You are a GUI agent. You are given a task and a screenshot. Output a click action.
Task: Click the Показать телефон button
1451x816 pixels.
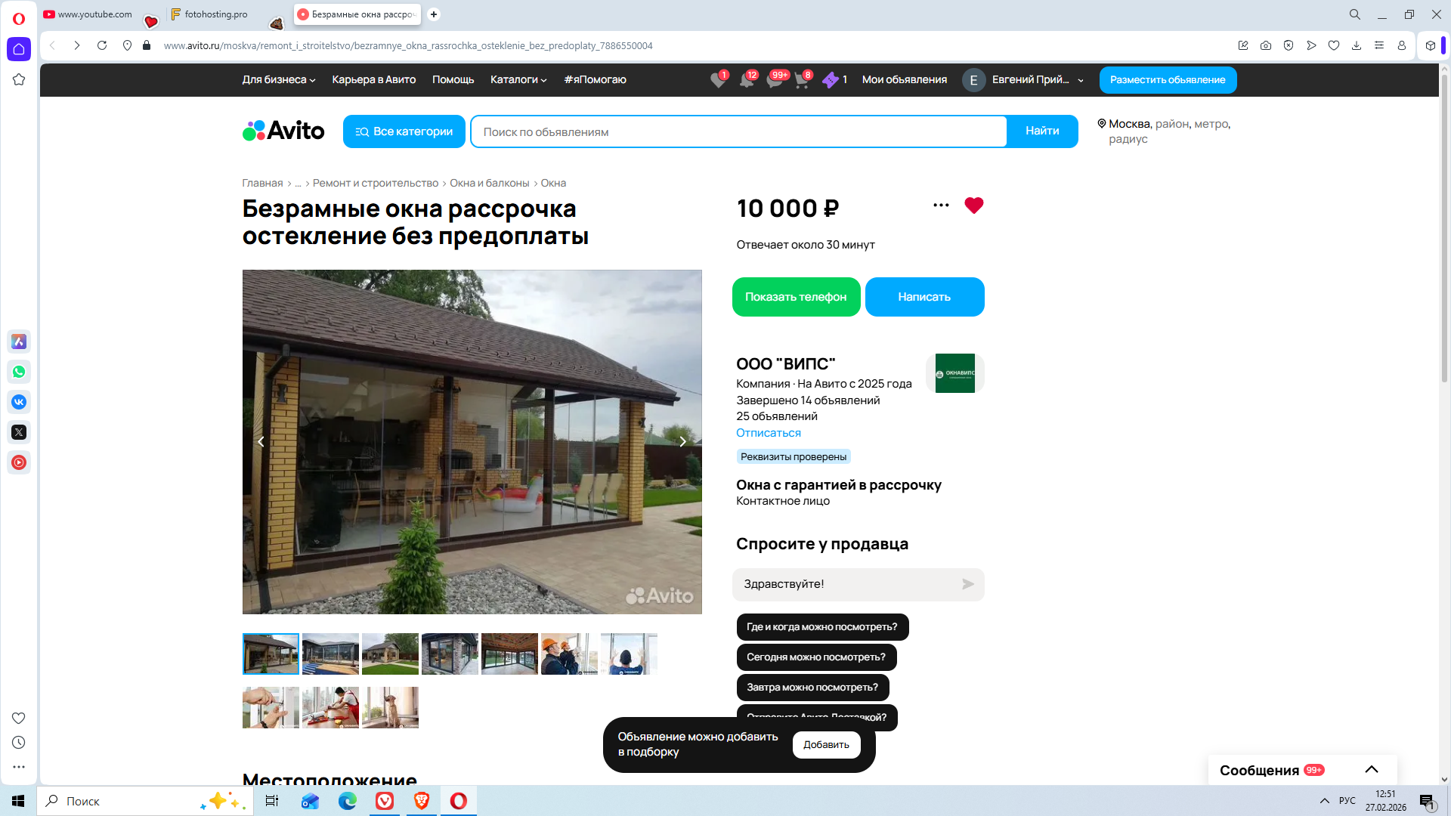[x=796, y=297]
